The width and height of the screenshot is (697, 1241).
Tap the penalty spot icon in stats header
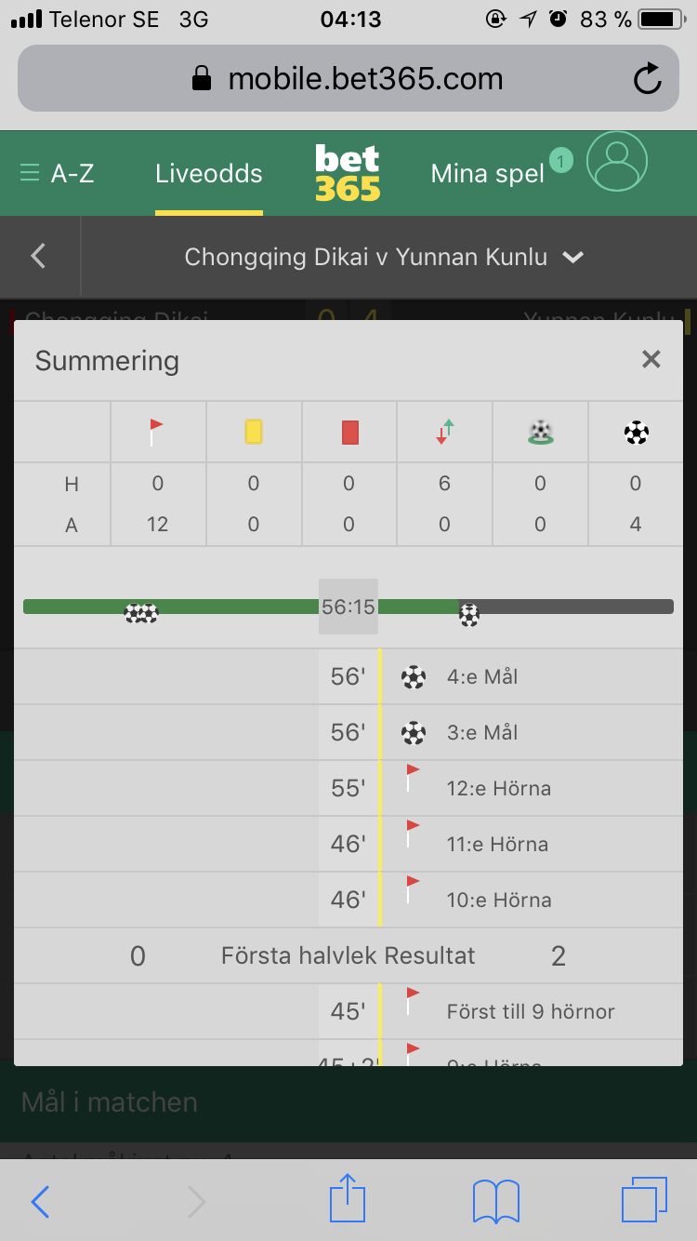(540, 433)
